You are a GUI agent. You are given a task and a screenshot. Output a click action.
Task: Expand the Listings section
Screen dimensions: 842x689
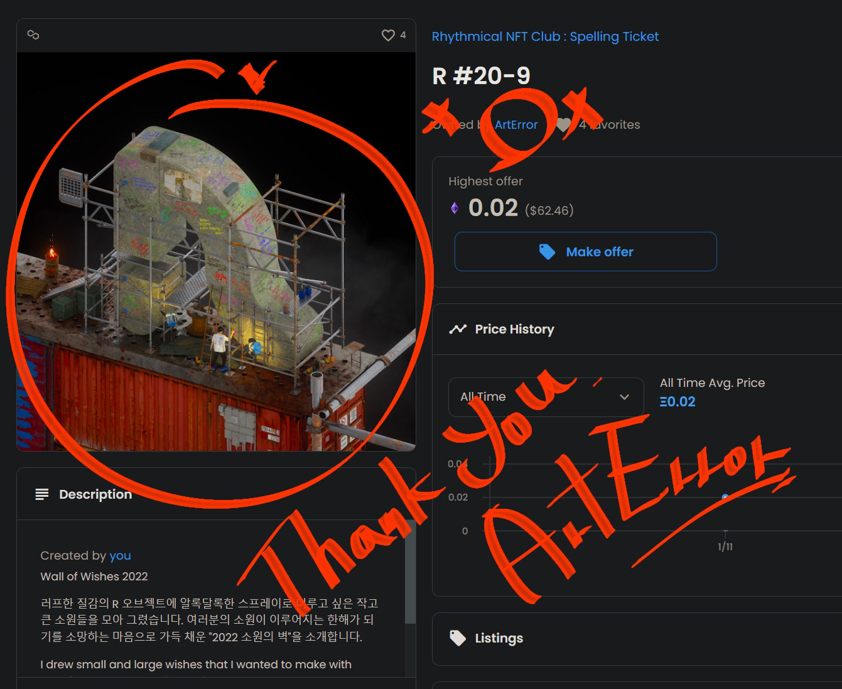coord(637,639)
